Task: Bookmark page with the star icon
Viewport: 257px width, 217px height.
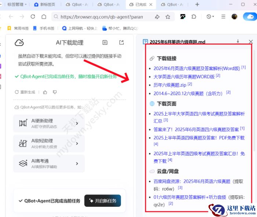Action: (168, 17)
